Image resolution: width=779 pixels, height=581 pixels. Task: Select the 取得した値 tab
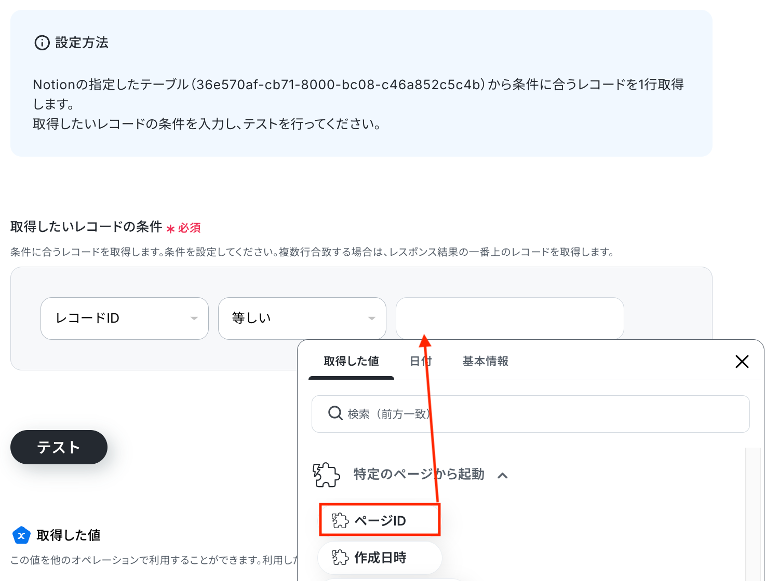352,361
